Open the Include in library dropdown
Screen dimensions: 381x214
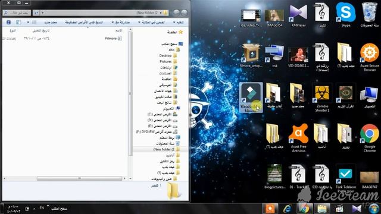(x=151, y=23)
